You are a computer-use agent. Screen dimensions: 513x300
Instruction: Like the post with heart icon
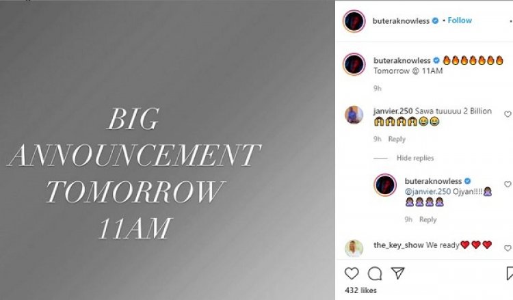point(352,273)
